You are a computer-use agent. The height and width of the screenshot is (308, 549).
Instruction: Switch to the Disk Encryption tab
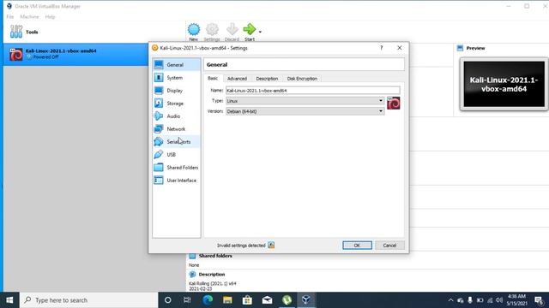click(x=302, y=79)
